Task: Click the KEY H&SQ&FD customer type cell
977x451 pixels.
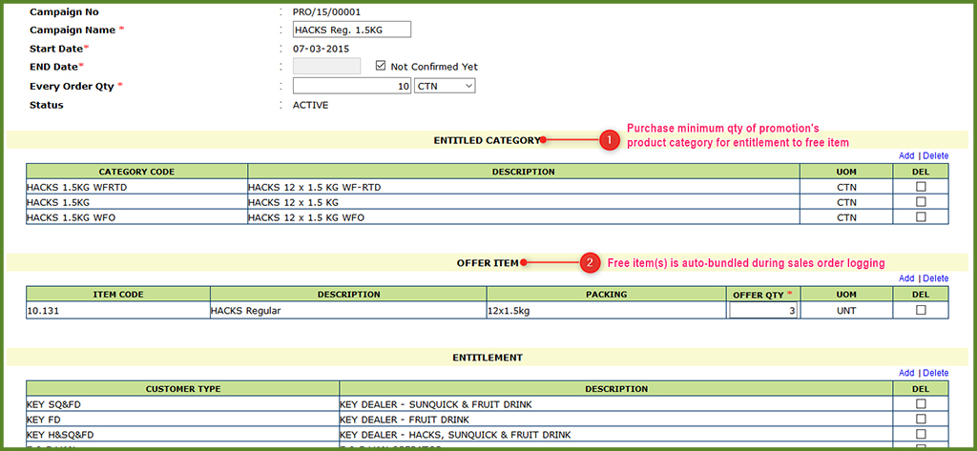Action: (x=182, y=434)
